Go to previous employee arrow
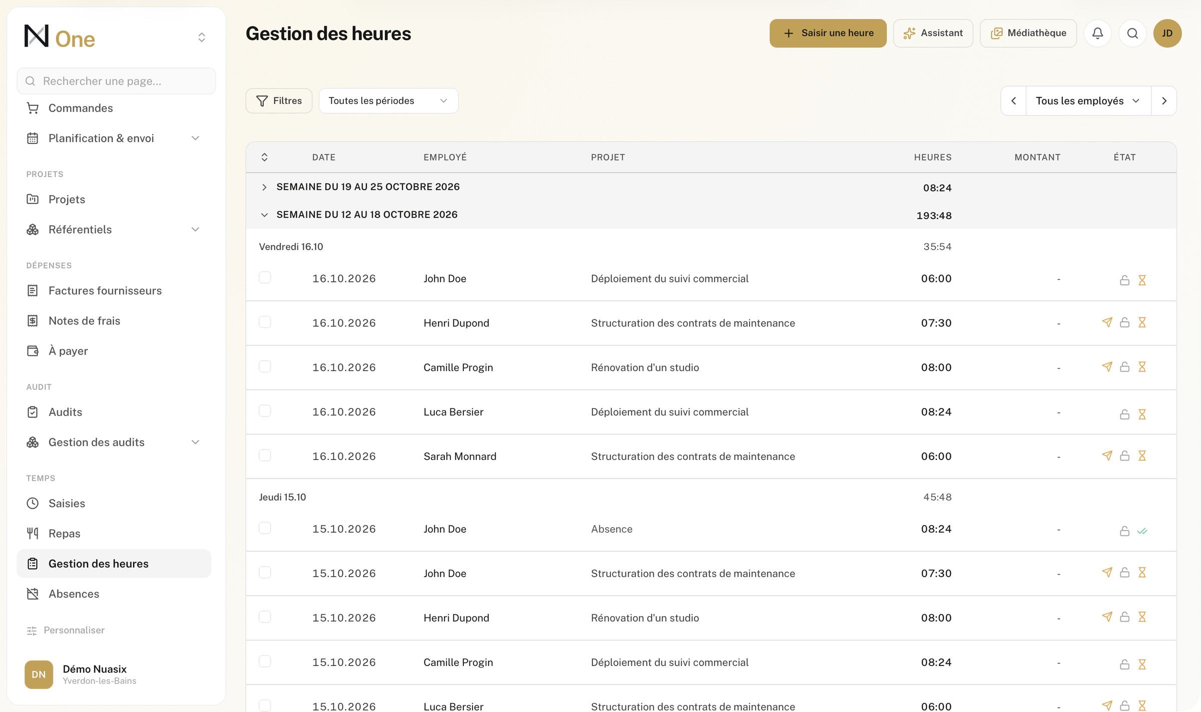The image size is (1201, 712). [x=1014, y=101]
